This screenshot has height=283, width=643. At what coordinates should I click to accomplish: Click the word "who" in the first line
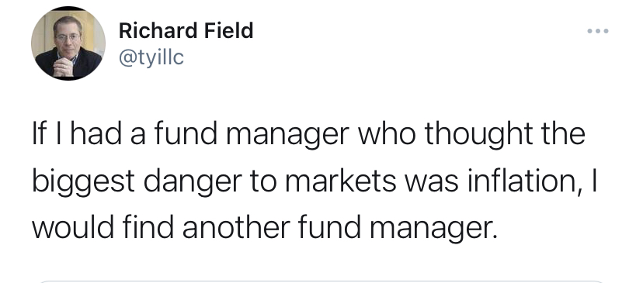tap(387, 133)
